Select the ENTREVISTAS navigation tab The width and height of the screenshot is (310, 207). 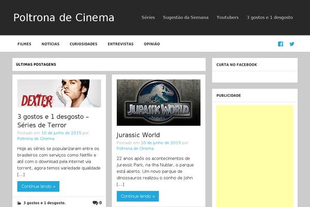(x=120, y=44)
